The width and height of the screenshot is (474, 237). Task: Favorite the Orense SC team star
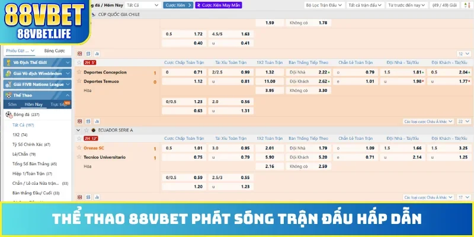pos(79,148)
